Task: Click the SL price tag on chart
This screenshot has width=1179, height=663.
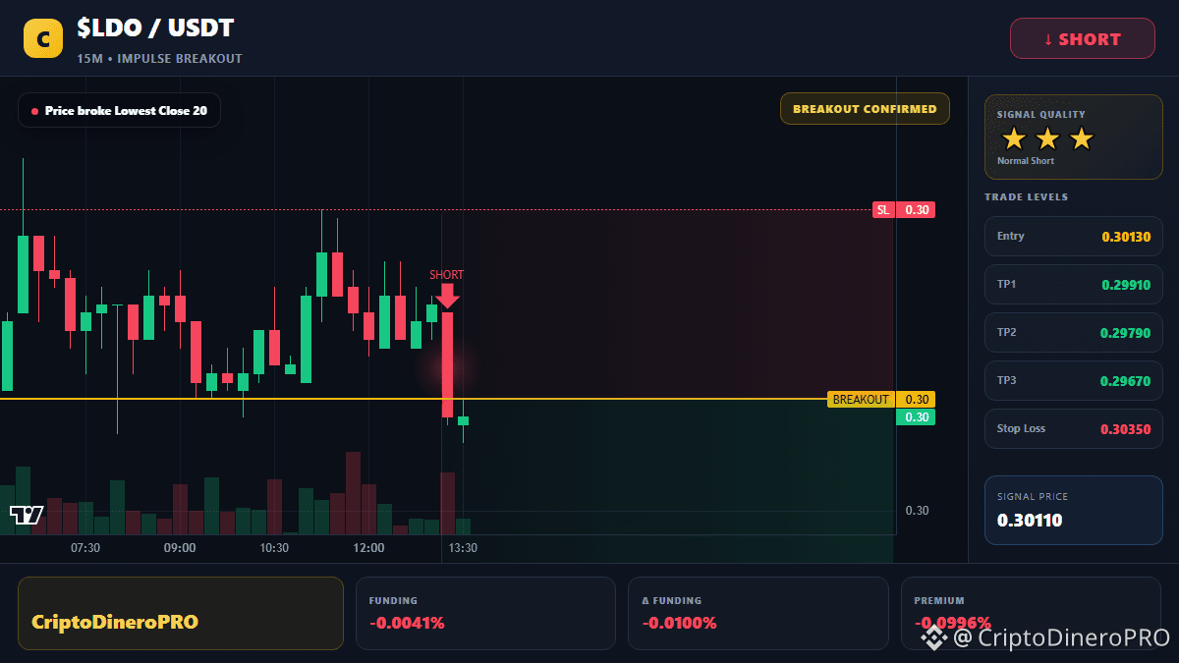Action: (x=903, y=209)
